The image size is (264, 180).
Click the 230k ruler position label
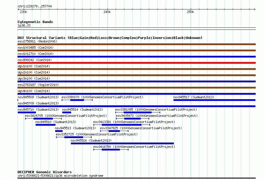click(23, 12)
